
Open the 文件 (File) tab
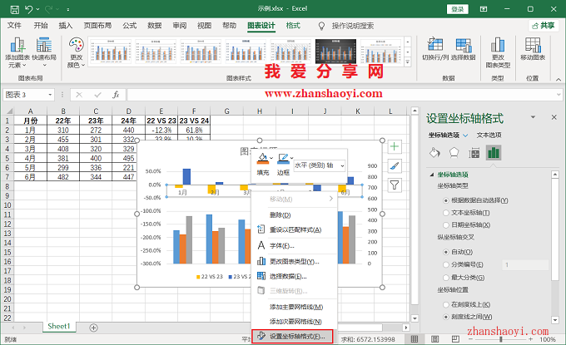(14, 26)
